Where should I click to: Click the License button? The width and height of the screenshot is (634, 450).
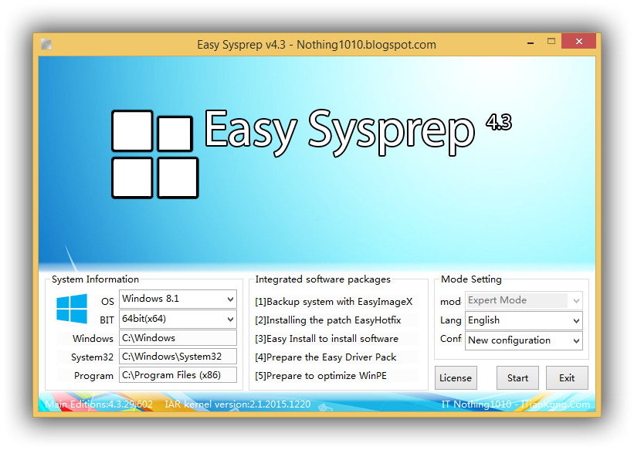pyautogui.click(x=456, y=378)
